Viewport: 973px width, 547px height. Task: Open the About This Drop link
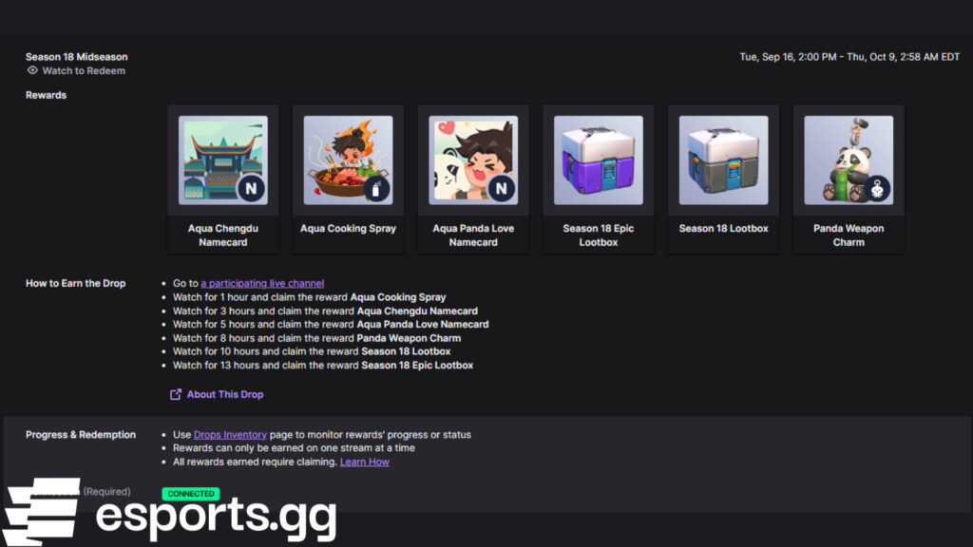[225, 394]
